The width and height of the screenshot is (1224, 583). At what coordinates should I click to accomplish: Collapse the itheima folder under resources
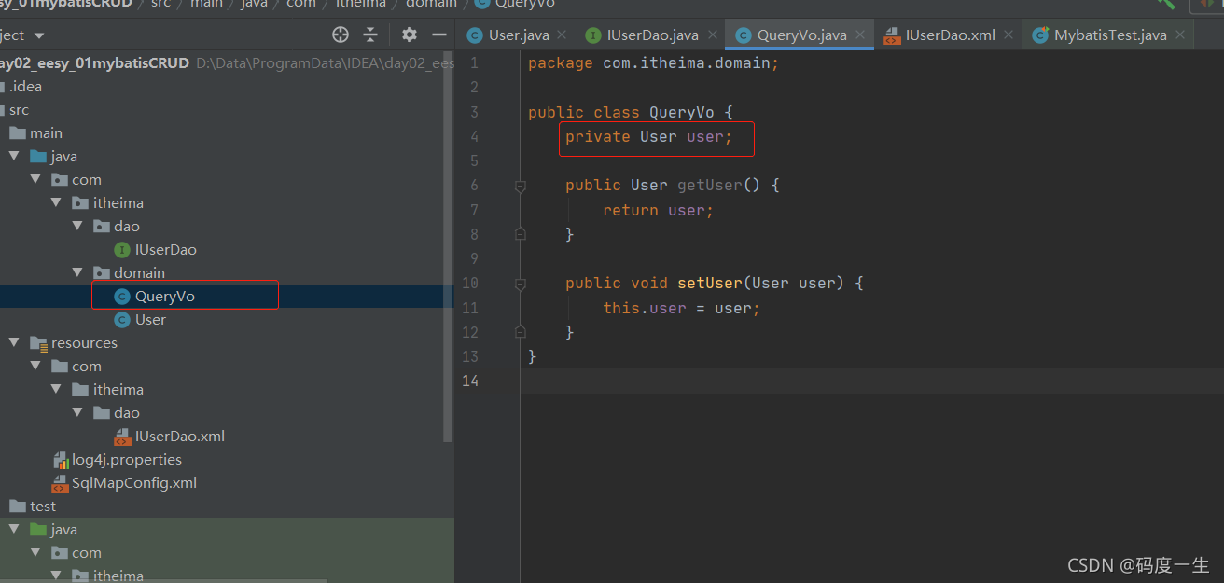57,389
